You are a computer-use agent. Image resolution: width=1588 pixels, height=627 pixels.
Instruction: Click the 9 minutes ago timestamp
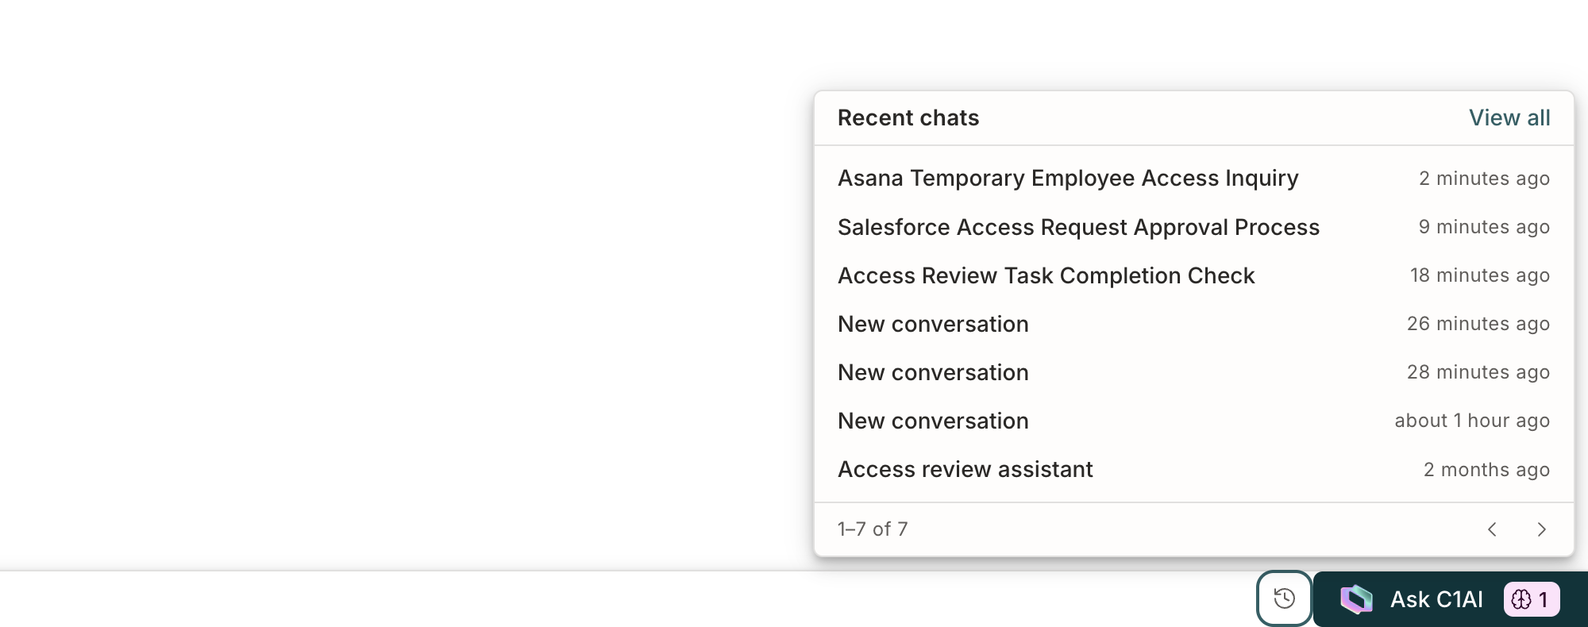click(1484, 227)
